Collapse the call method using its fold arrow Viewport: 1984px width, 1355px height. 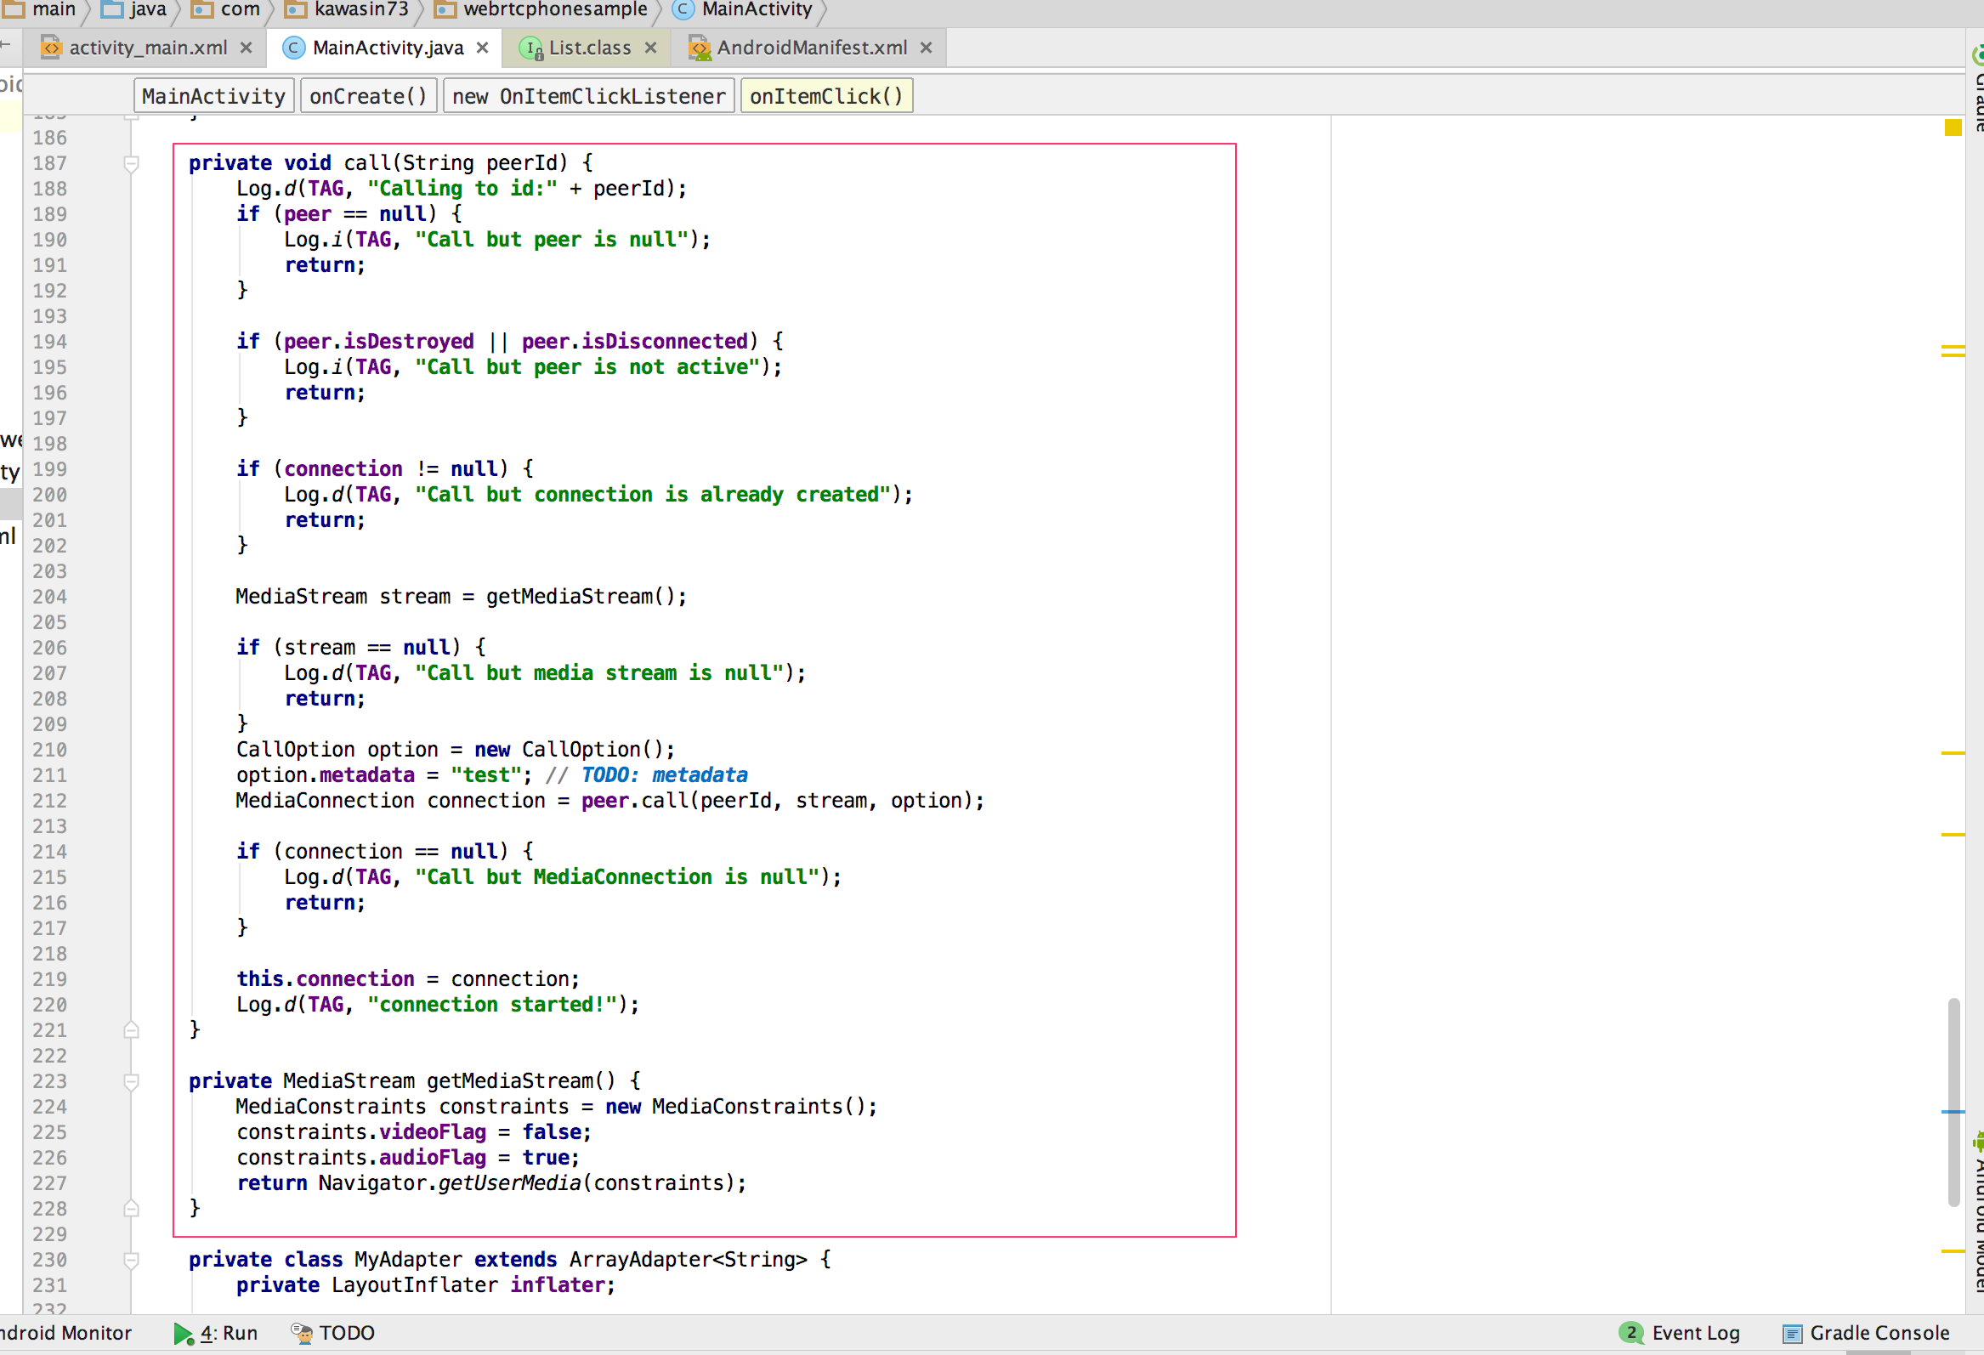click(133, 164)
